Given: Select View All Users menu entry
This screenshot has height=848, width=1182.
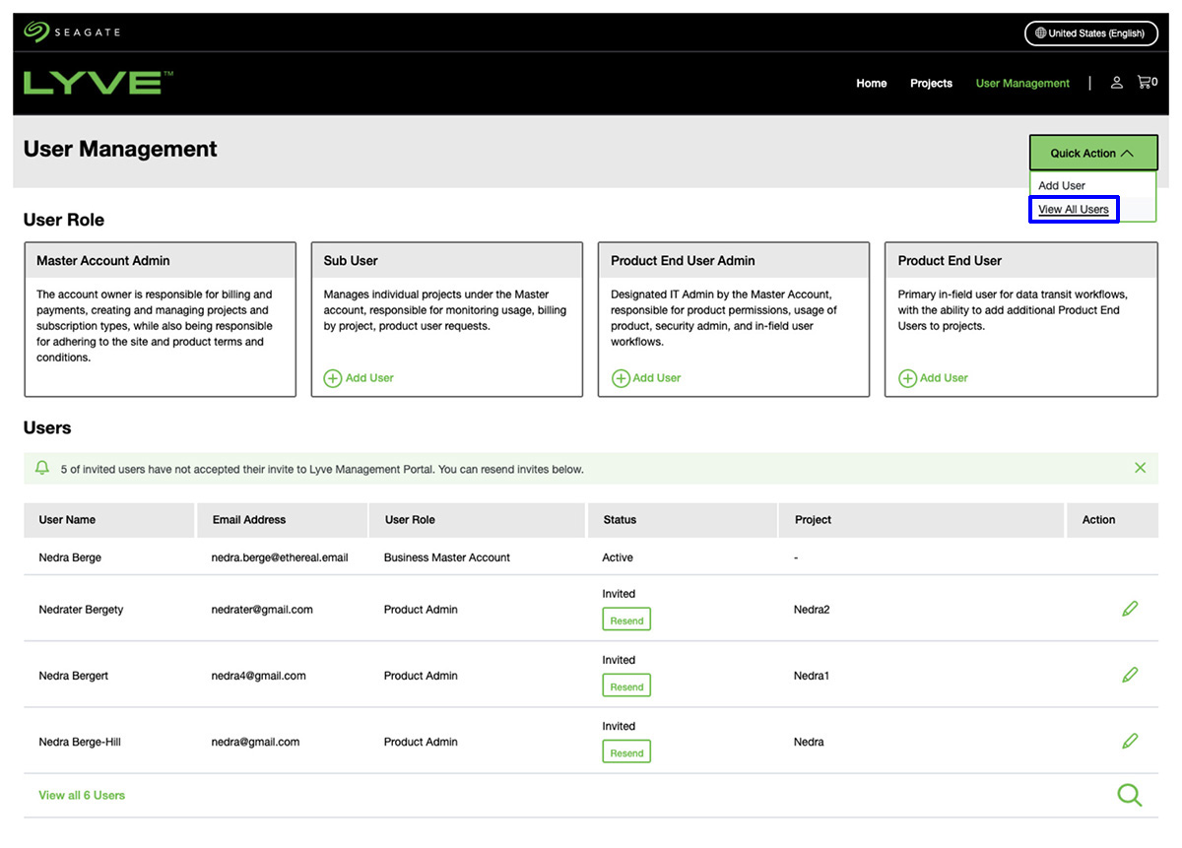Looking at the screenshot, I should pyautogui.click(x=1074, y=209).
